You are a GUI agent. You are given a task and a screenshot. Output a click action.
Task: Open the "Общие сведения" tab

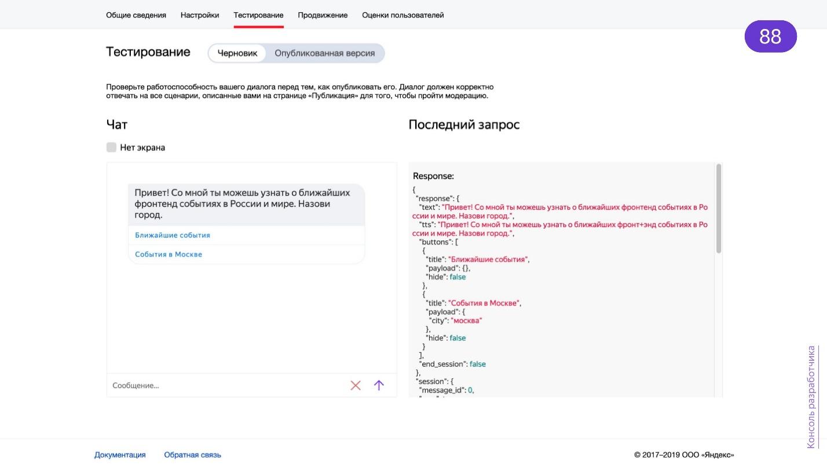click(136, 15)
